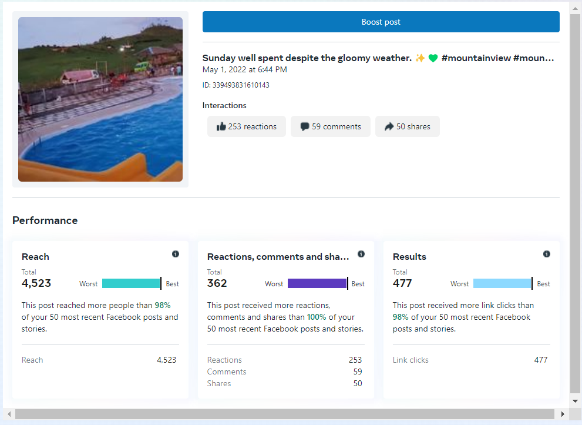Open the pool post thumbnail image
Screen dimensions: 582x425
tap(100, 99)
